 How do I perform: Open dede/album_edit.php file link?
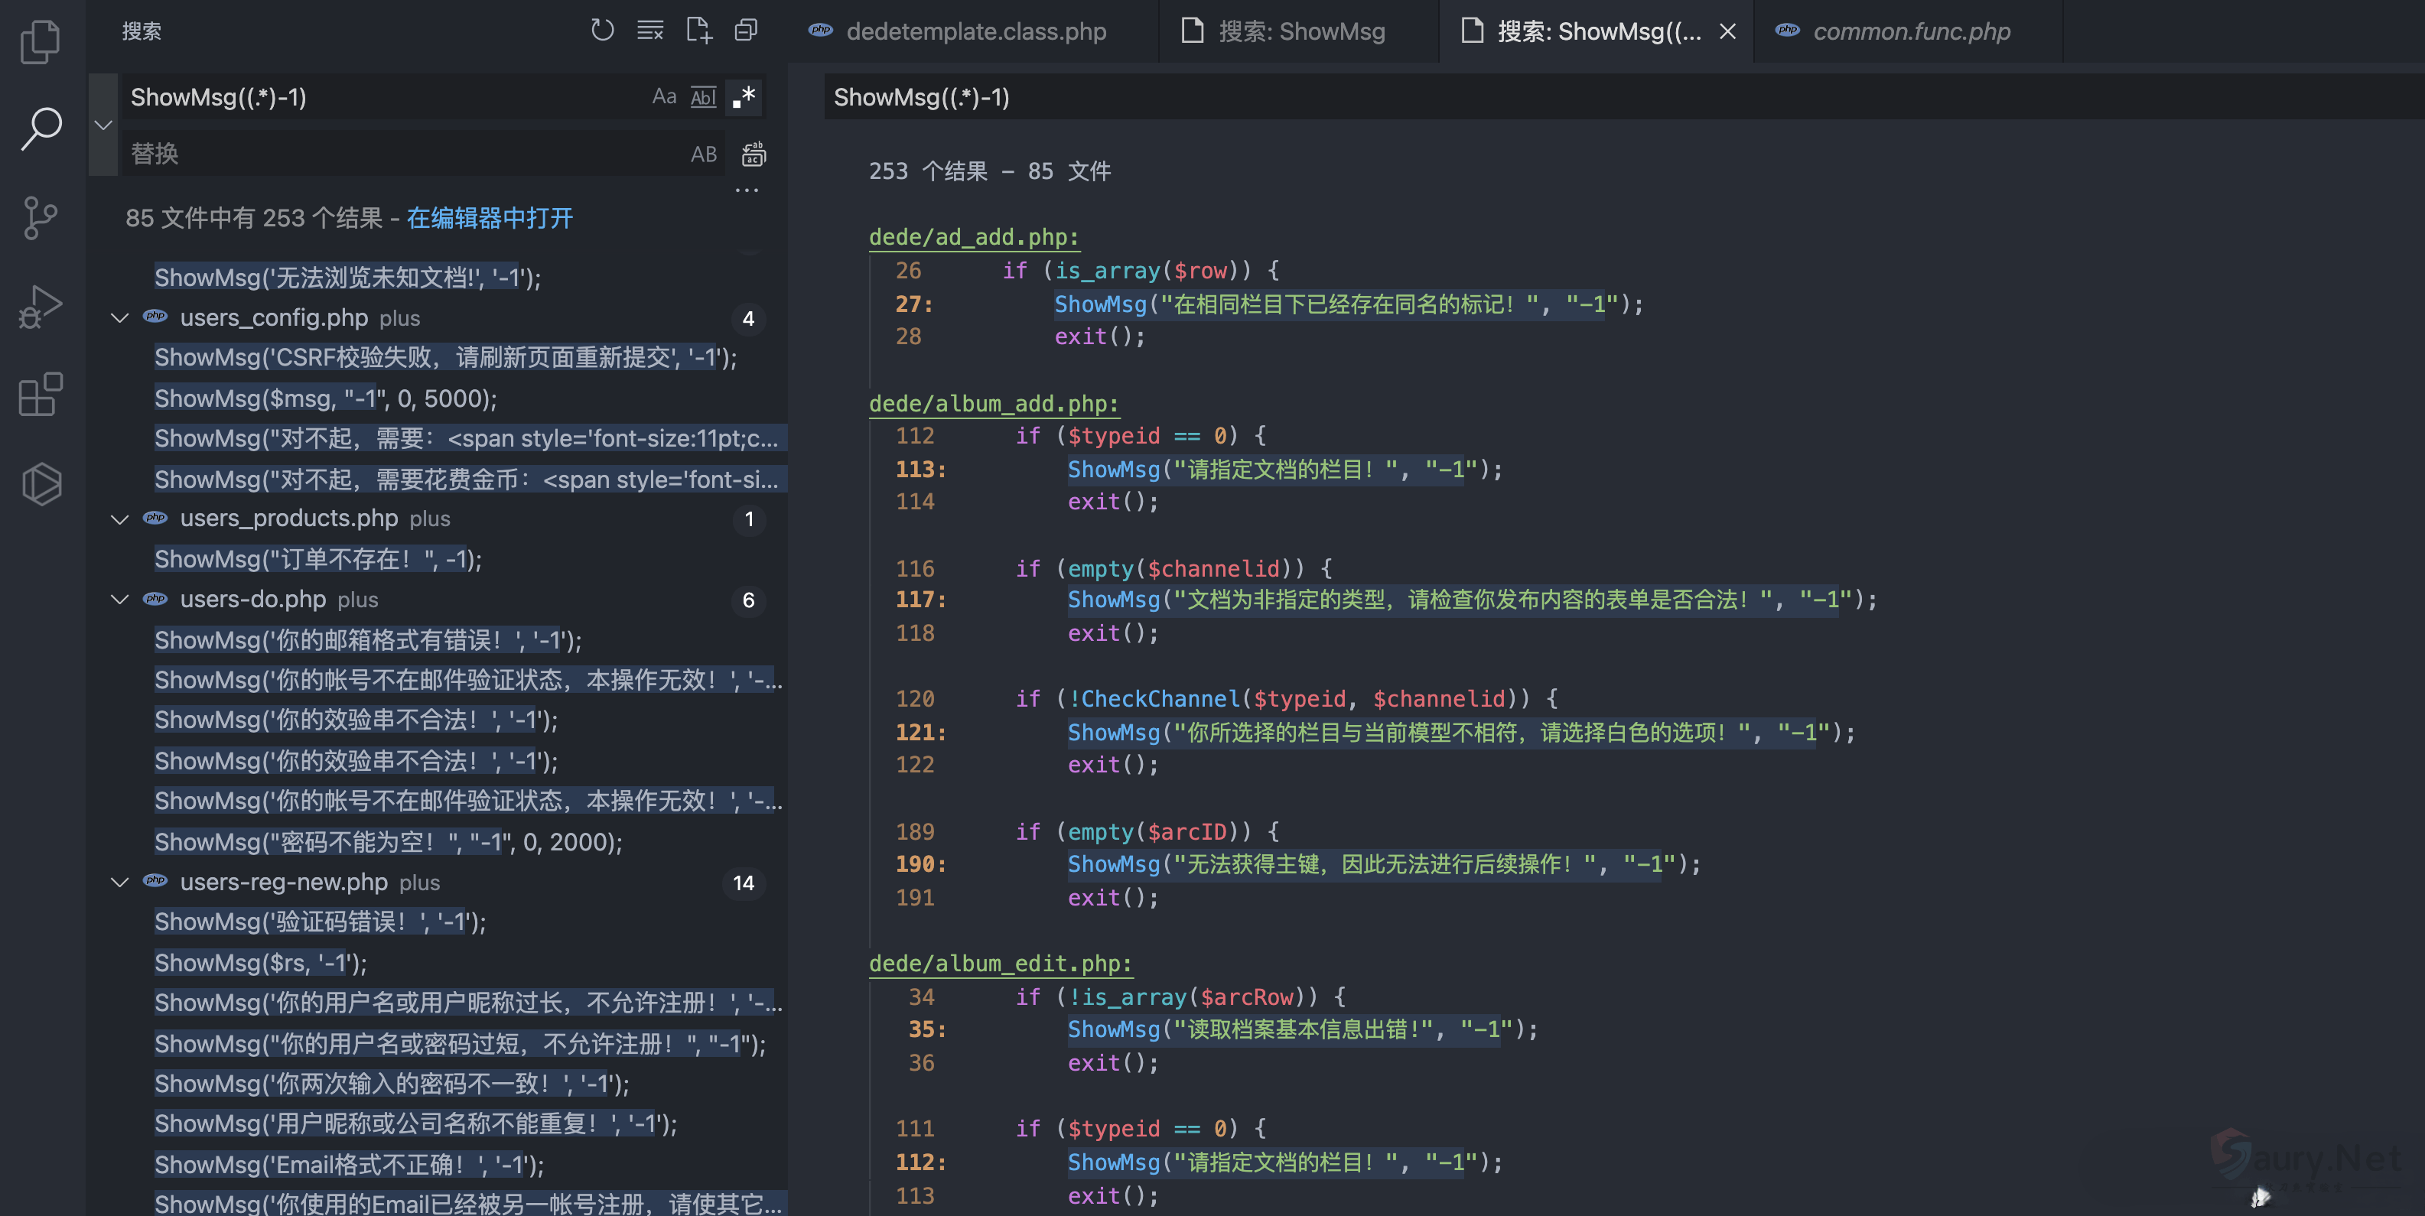point(1000,963)
